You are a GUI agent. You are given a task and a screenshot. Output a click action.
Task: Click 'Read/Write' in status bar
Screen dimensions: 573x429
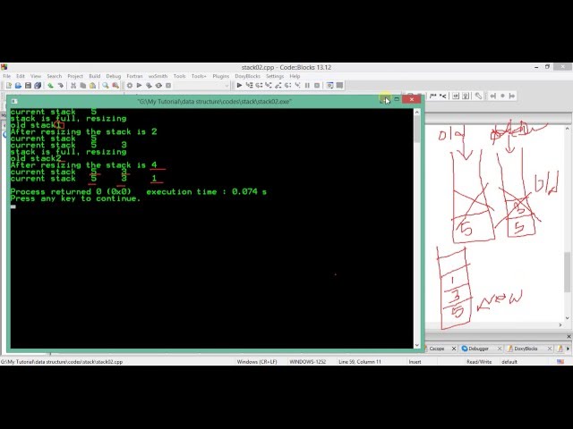(x=479, y=362)
